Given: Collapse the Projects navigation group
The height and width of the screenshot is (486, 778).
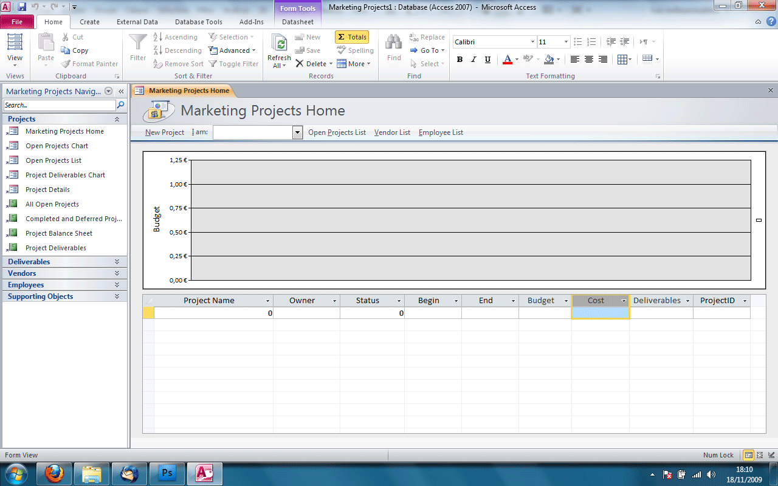Looking at the screenshot, I should [x=65, y=119].
